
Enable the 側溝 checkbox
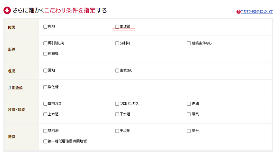(189, 104)
